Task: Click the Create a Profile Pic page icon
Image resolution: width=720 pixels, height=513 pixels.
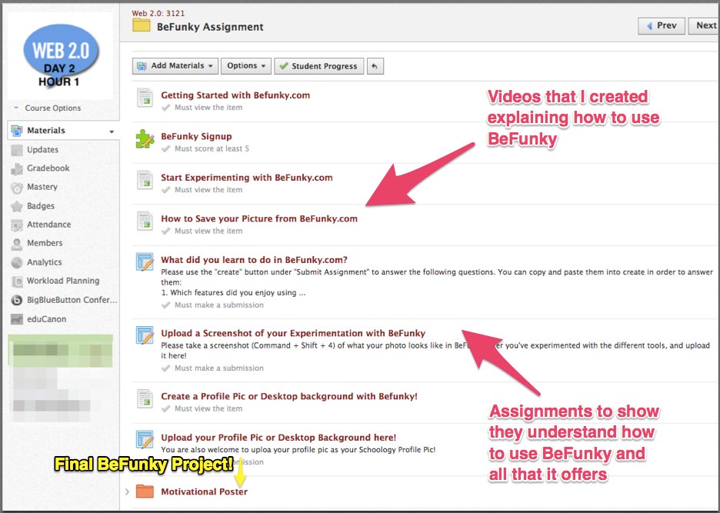Action: (145, 398)
